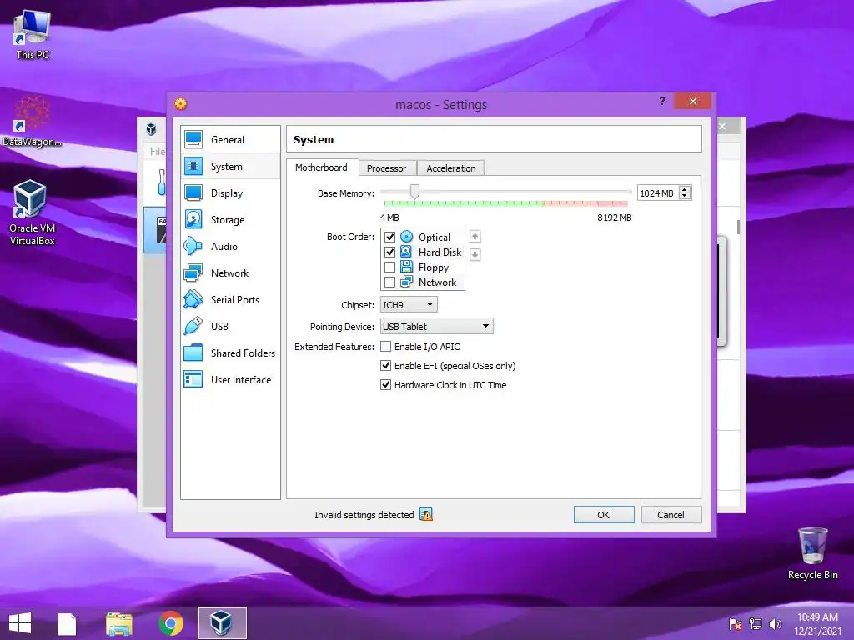The height and width of the screenshot is (640, 854).
Task: Click the invalid settings warning icon
Action: (426, 514)
